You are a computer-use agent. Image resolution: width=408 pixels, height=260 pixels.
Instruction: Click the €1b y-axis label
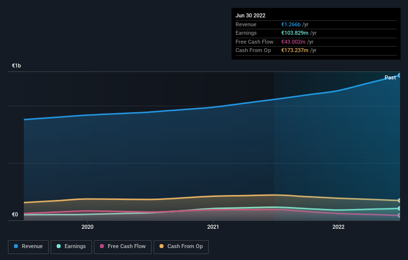16,65
